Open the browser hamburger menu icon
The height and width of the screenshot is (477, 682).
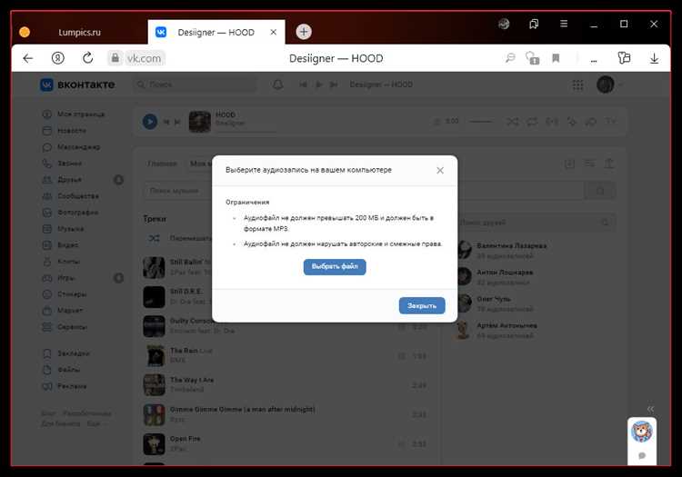pyautogui.click(x=564, y=24)
